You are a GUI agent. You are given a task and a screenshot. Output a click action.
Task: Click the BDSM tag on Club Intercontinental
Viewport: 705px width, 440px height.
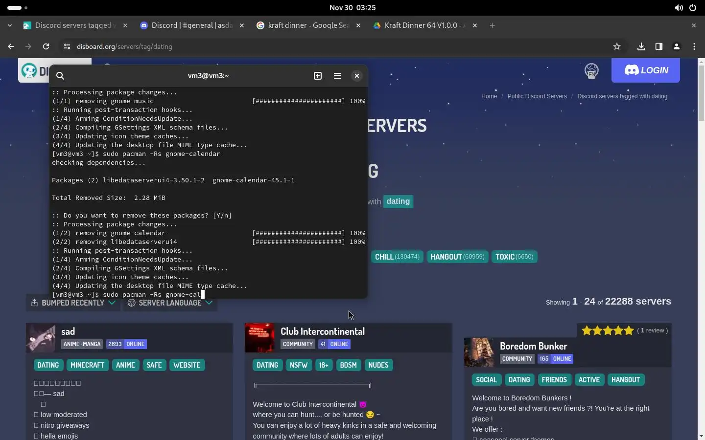pyautogui.click(x=348, y=365)
